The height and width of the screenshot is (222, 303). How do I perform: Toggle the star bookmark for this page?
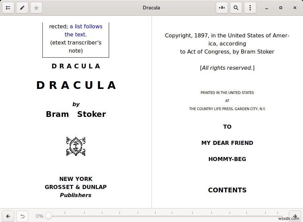(x=36, y=8)
